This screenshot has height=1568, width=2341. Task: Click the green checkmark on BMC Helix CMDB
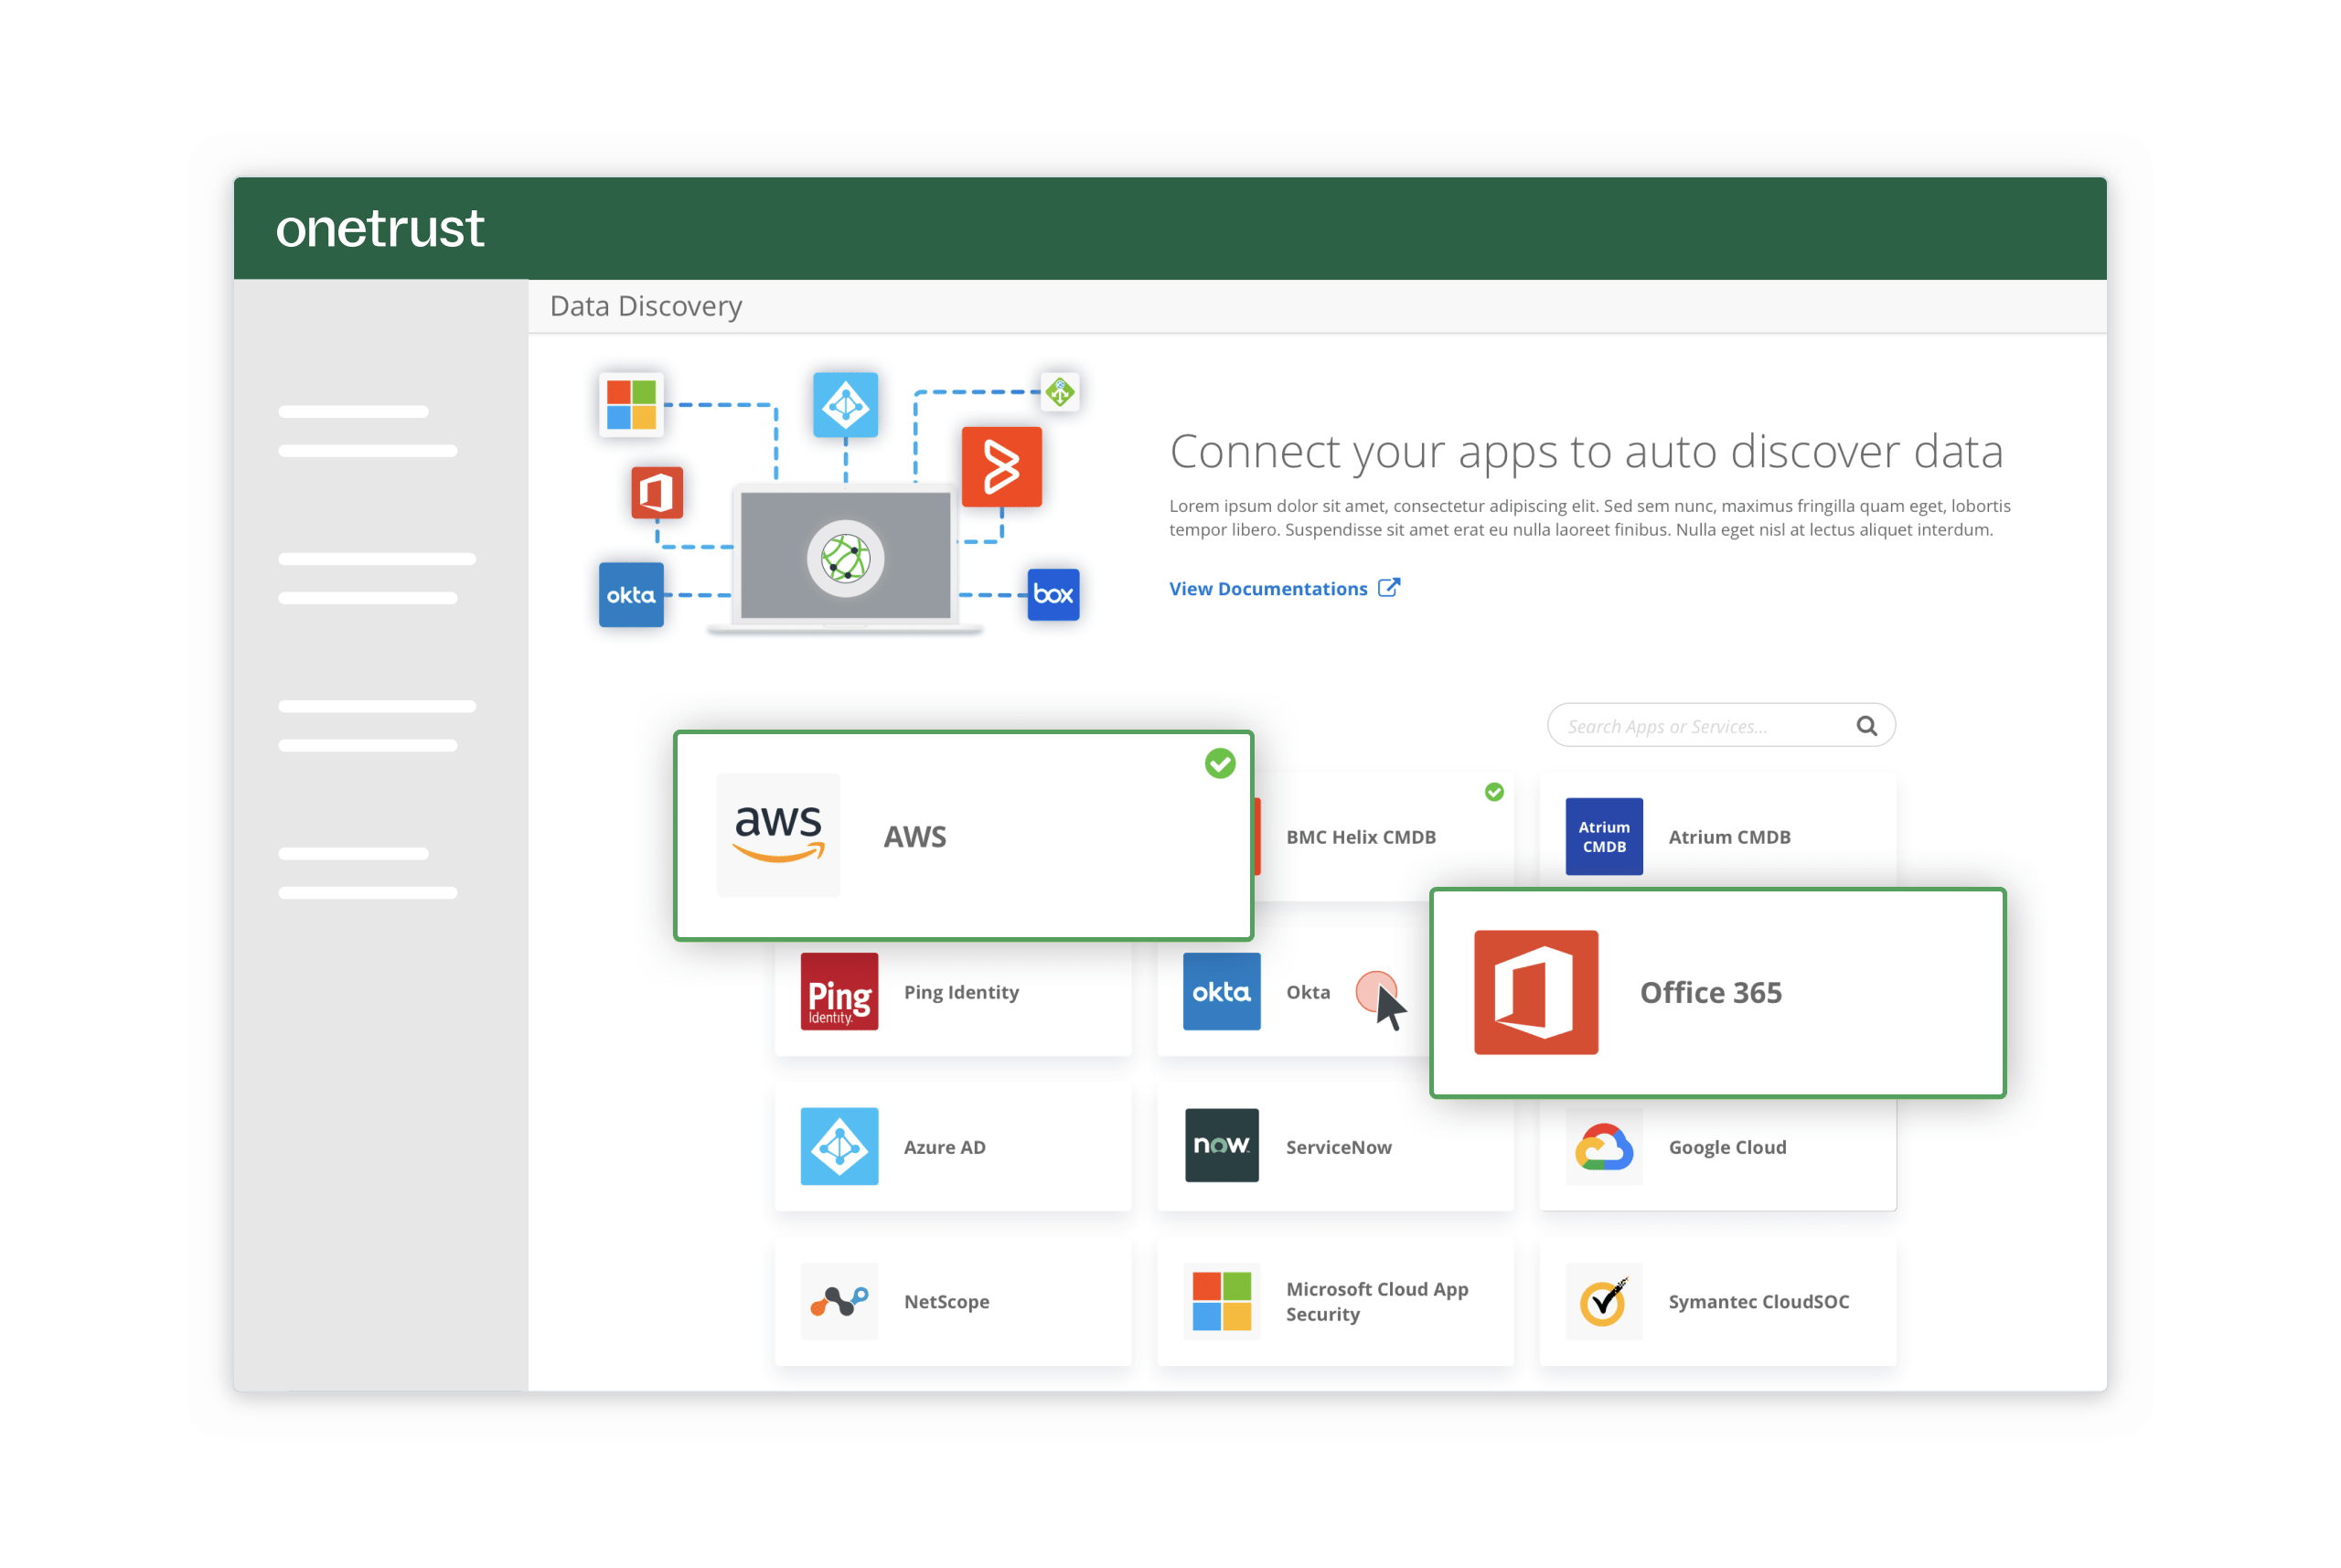[x=1494, y=792]
